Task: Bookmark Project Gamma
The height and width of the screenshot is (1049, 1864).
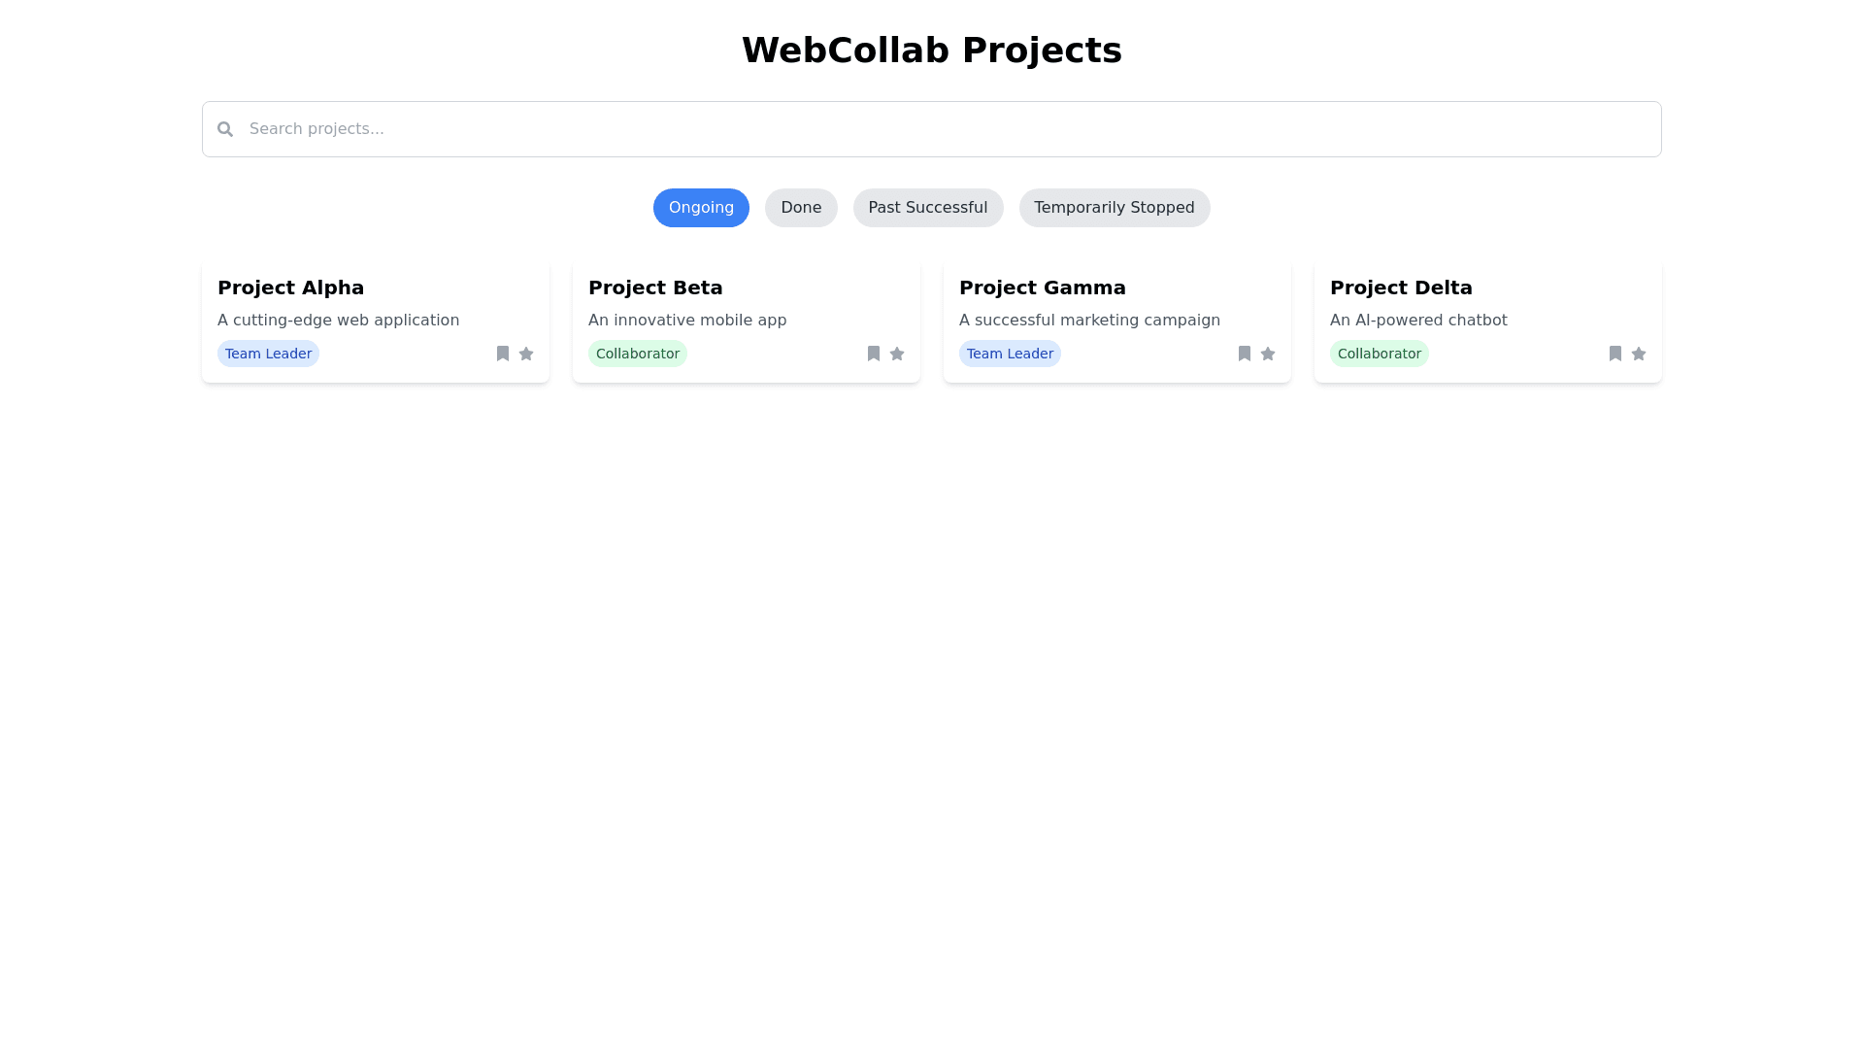Action: pos(1245,354)
